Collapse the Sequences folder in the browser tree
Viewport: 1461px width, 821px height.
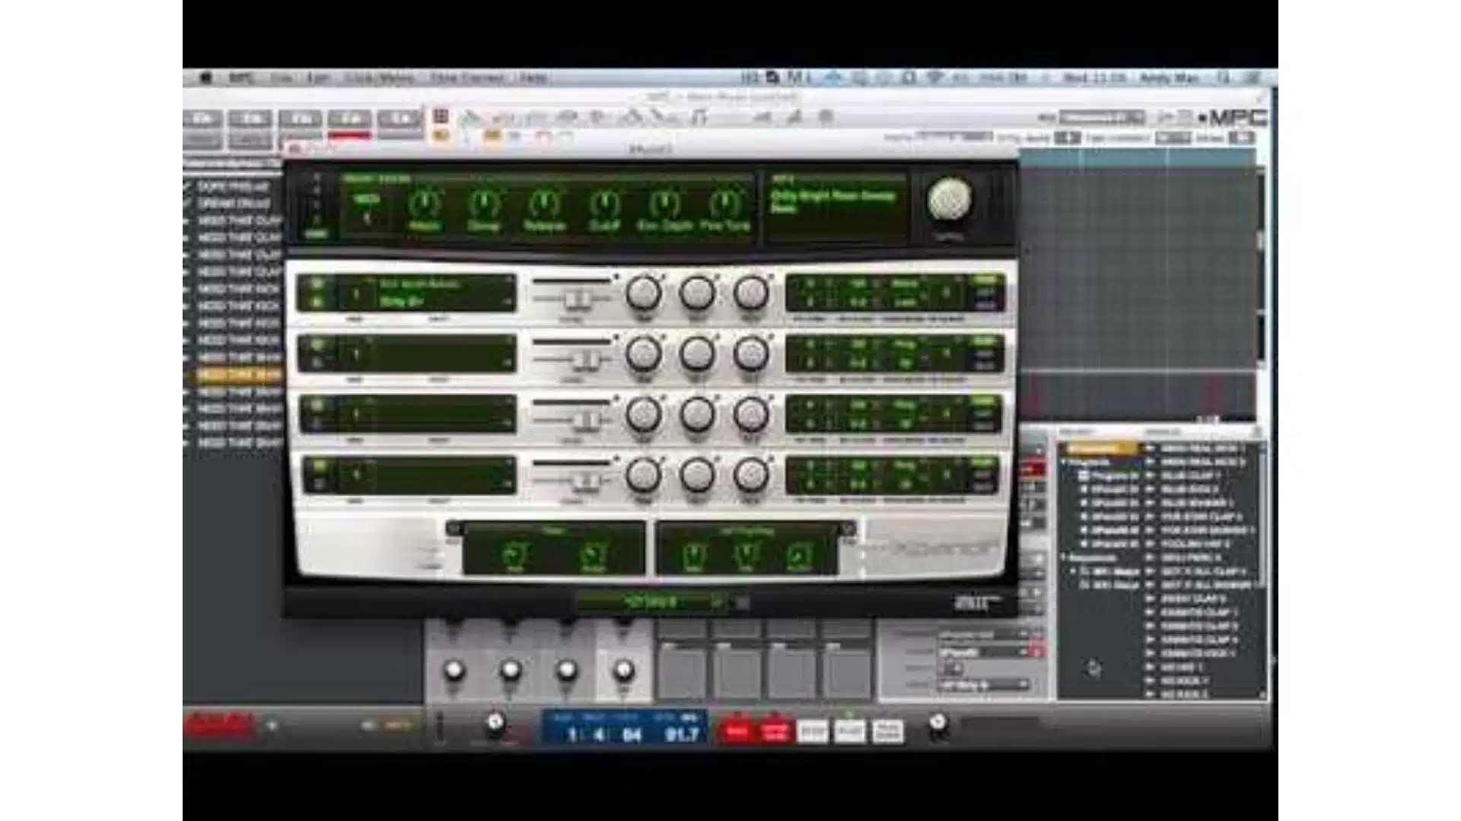1065,557
